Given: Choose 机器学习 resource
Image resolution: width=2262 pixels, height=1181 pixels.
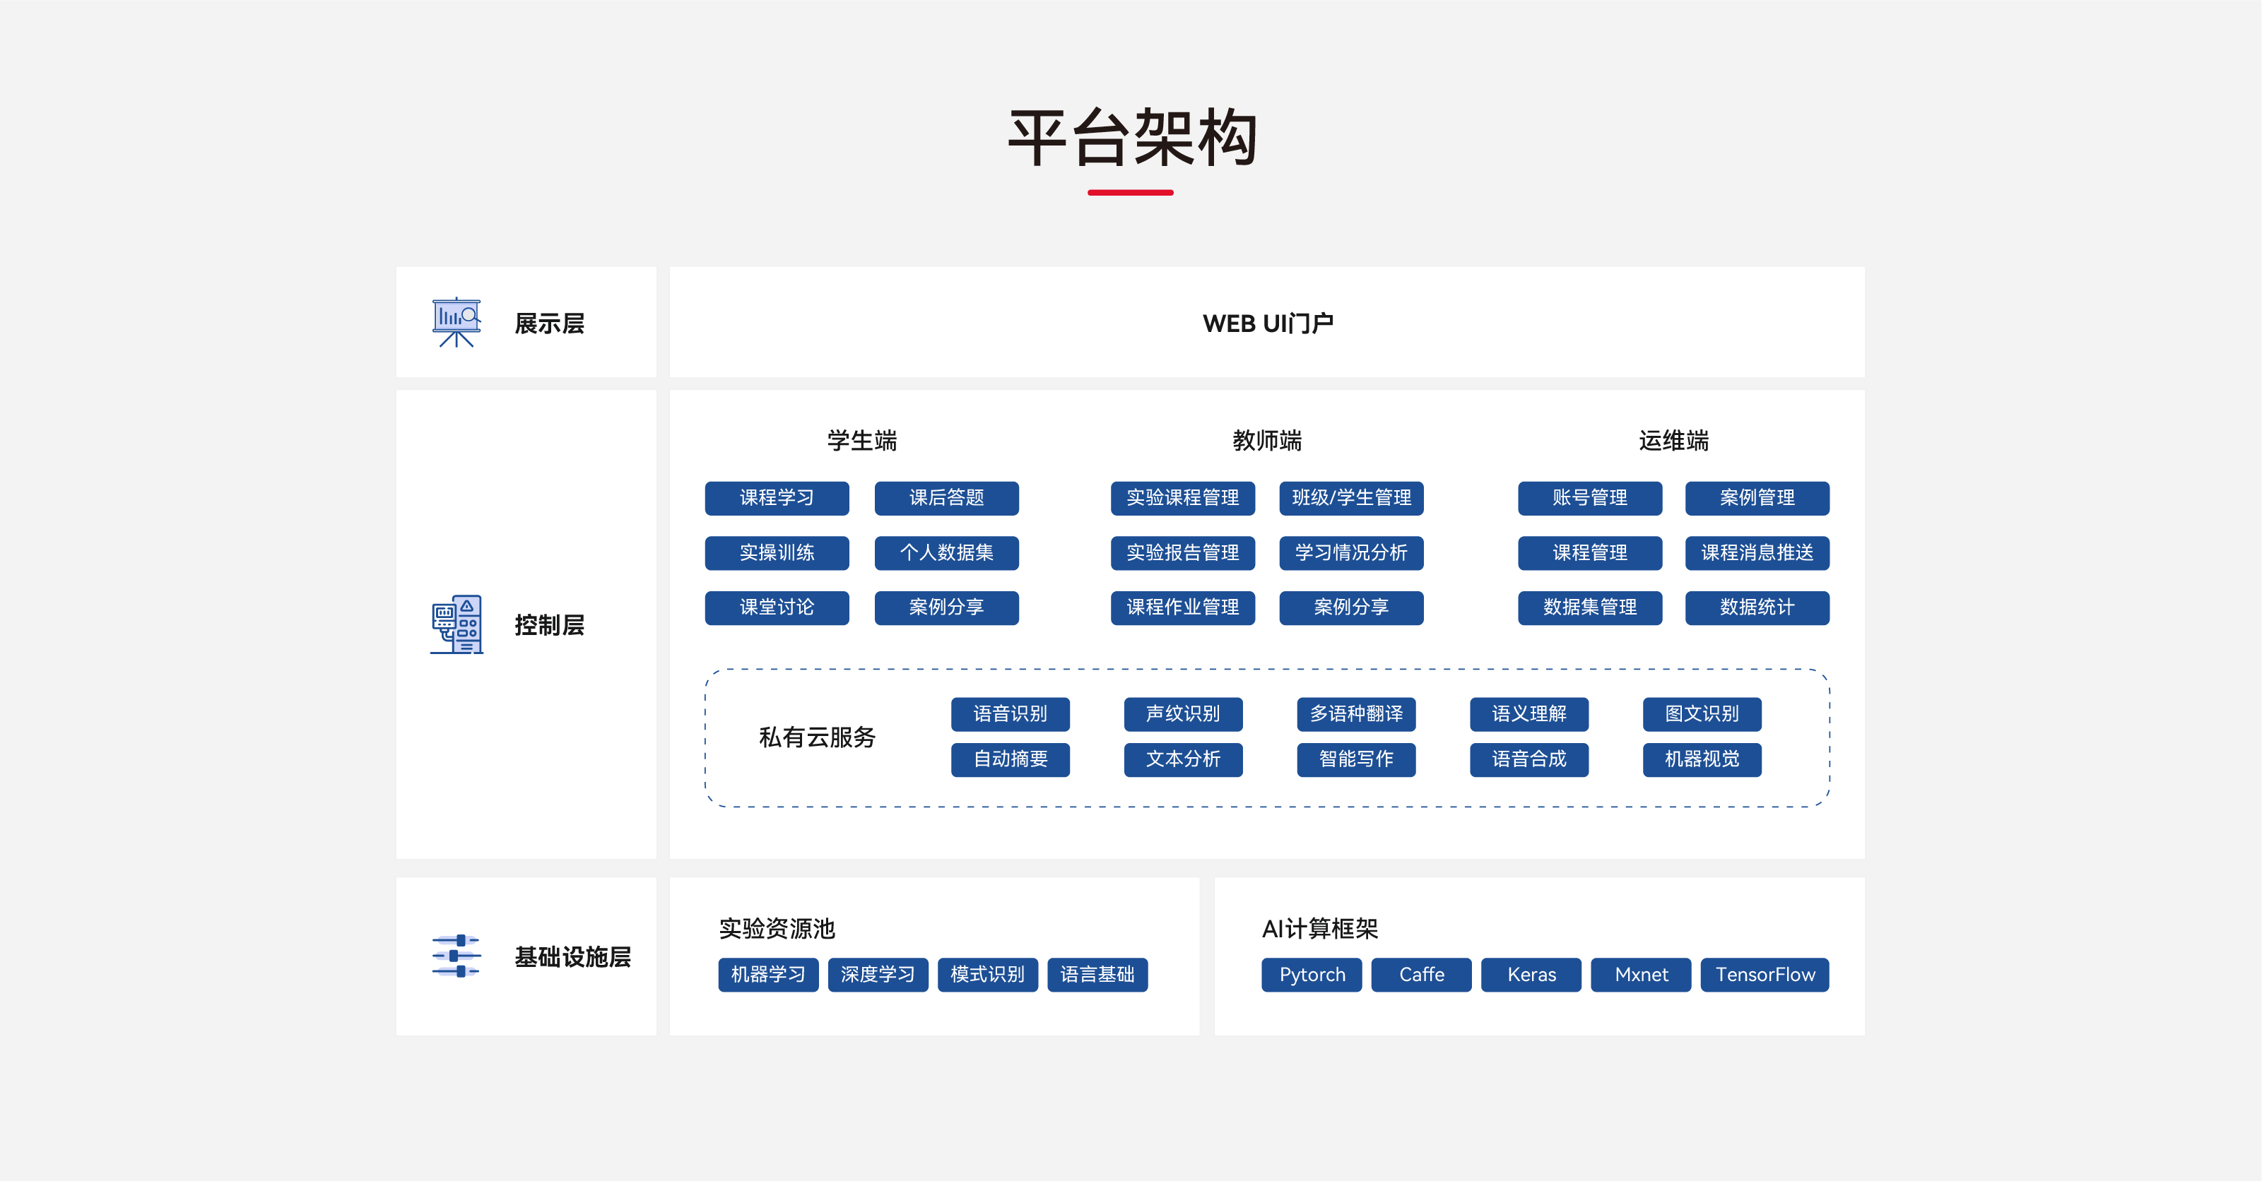Looking at the screenshot, I should coord(768,975).
